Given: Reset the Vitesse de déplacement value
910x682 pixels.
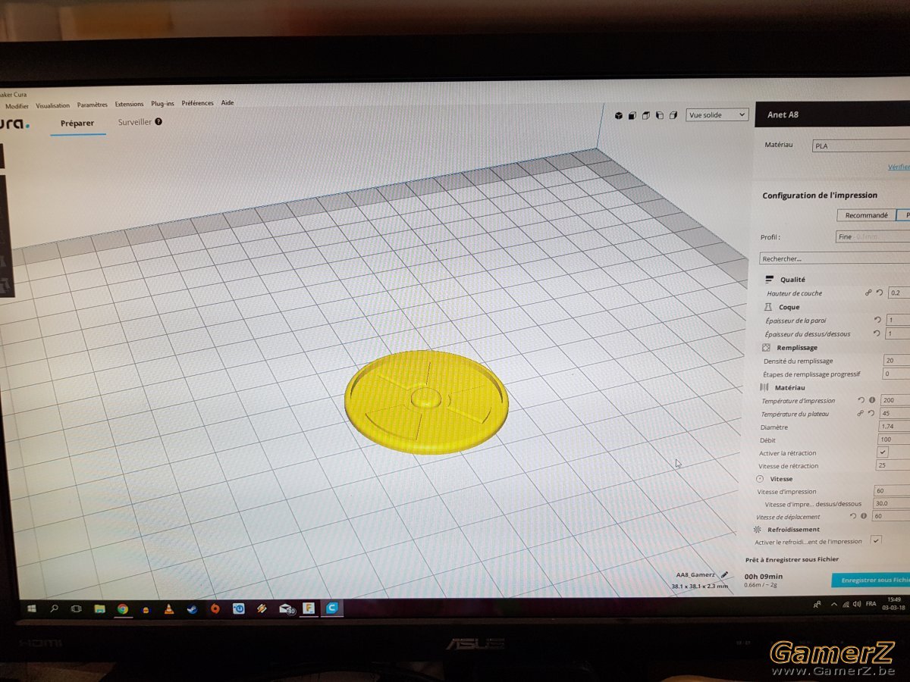Looking at the screenshot, I should (853, 516).
